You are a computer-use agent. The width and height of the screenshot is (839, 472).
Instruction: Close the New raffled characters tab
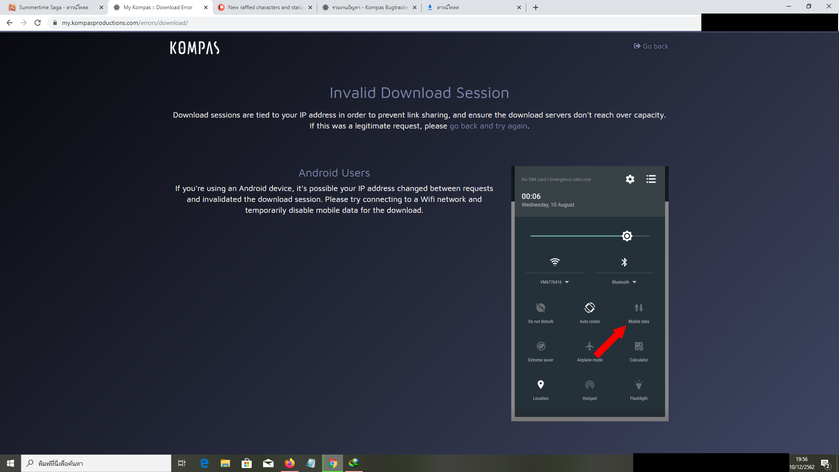pyautogui.click(x=310, y=7)
